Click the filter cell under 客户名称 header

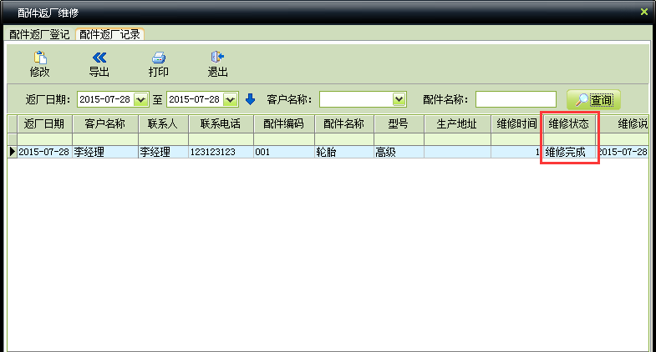[105, 139]
